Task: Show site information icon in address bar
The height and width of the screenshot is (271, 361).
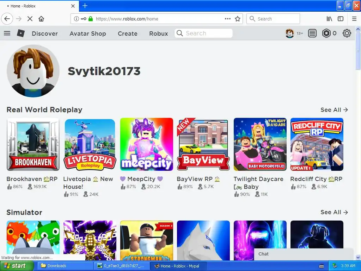Action: 76,19
